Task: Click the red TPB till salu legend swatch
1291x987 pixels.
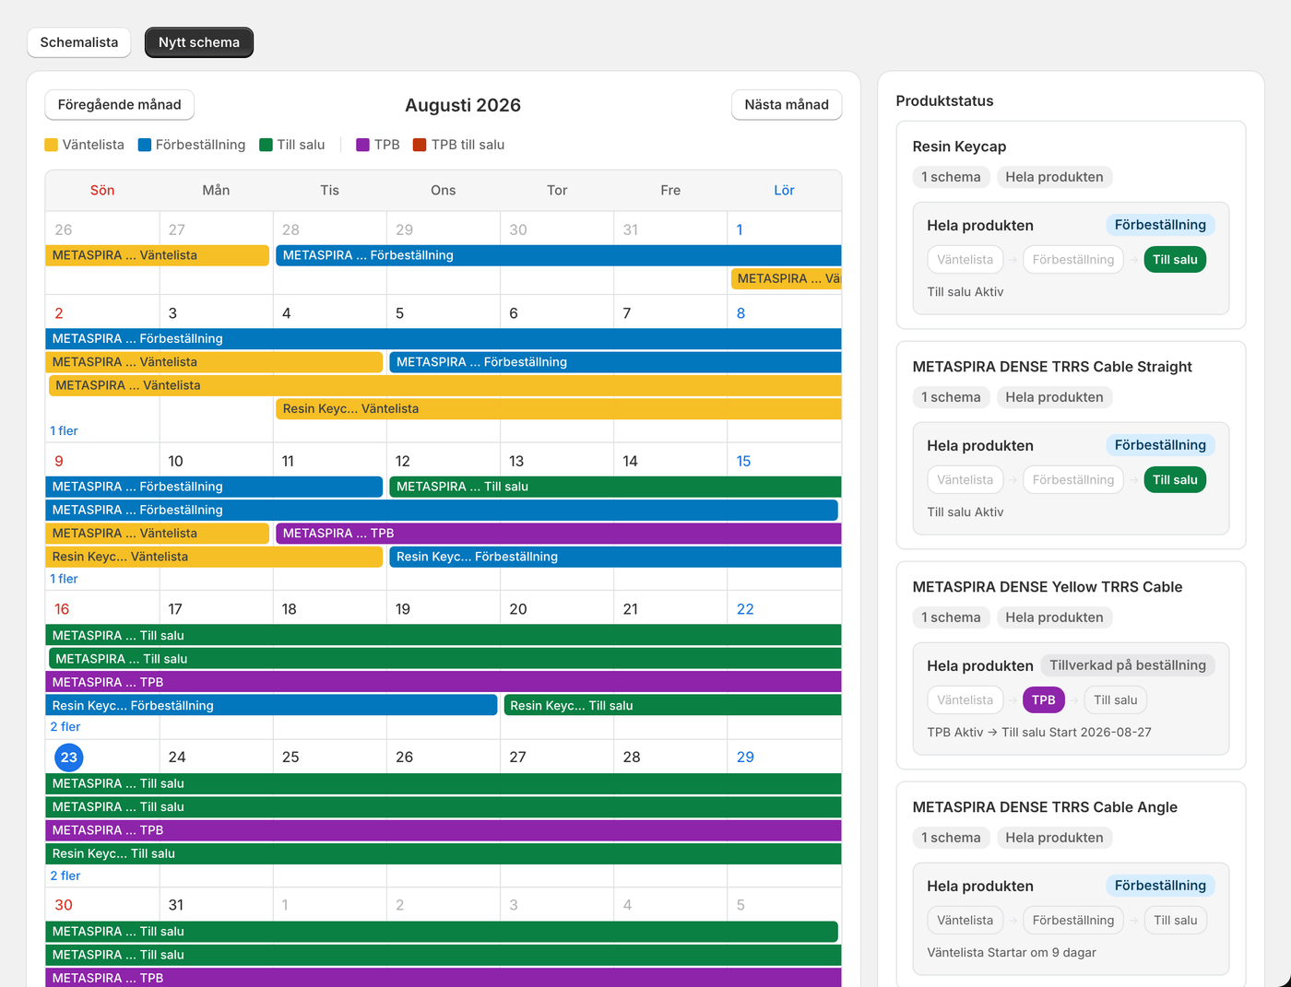Action: pos(420,145)
